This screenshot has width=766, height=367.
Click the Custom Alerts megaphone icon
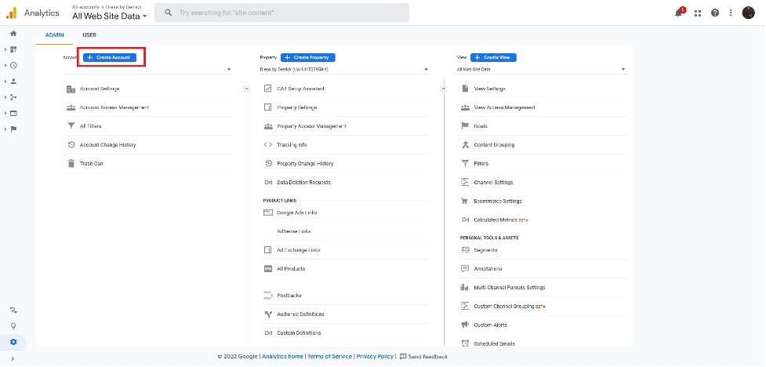tap(465, 325)
